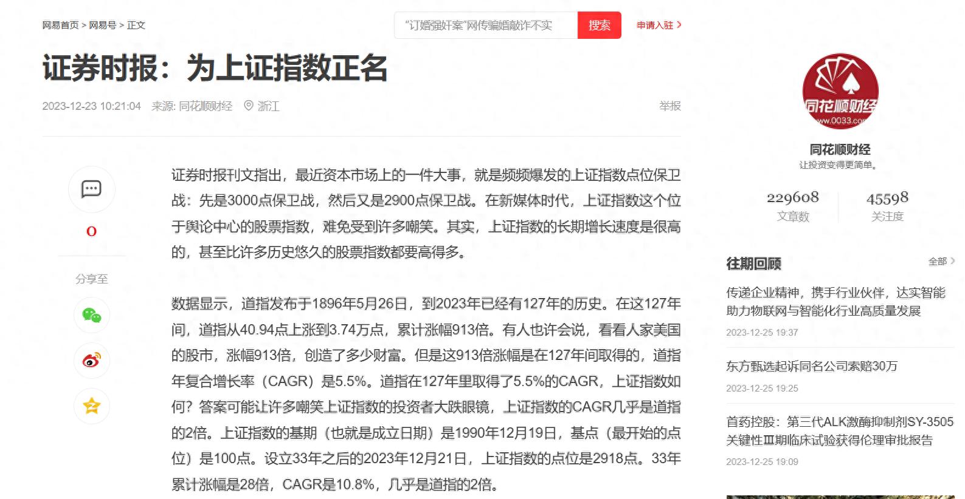Go to 网易首页 breadcrumb
The width and height of the screenshot is (965, 499).
(60, 25)
